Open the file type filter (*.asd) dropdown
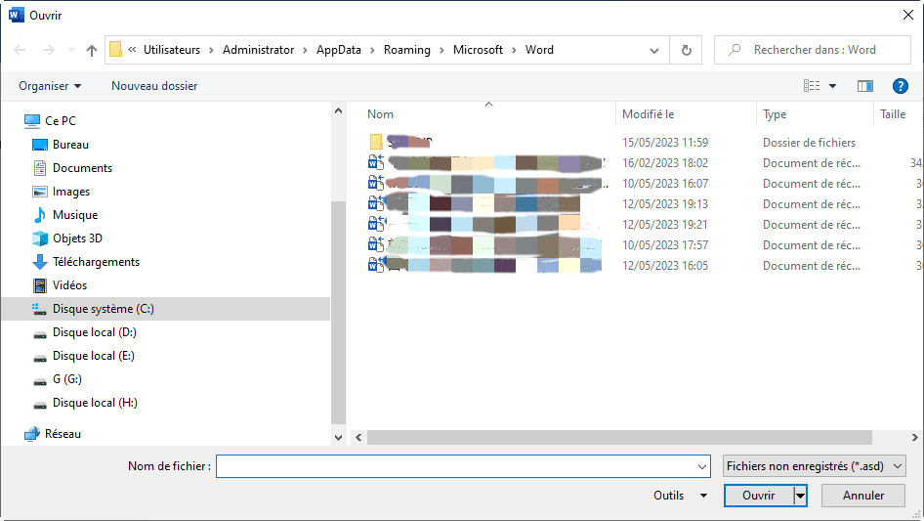Screen dimensions: 924x521 tap(815, 466)
